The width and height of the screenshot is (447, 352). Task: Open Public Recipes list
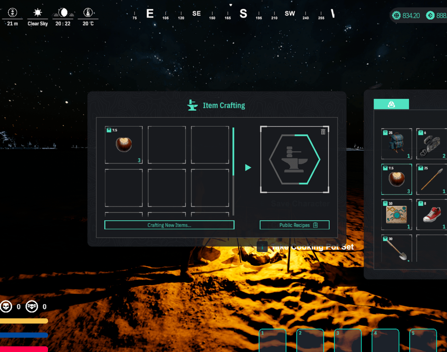[295, 225]
